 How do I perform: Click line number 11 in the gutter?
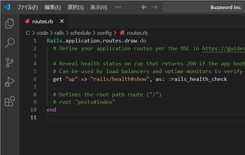click(x=33, y=118)
